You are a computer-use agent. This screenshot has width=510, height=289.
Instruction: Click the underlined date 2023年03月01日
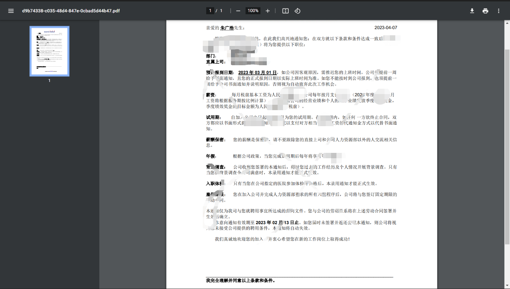pyautogui.click(x=258, y=73)
